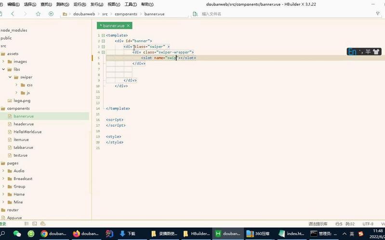The image size is (385, 240).
Task: Go back using the left arrow
Action: [x=13, y=14]
